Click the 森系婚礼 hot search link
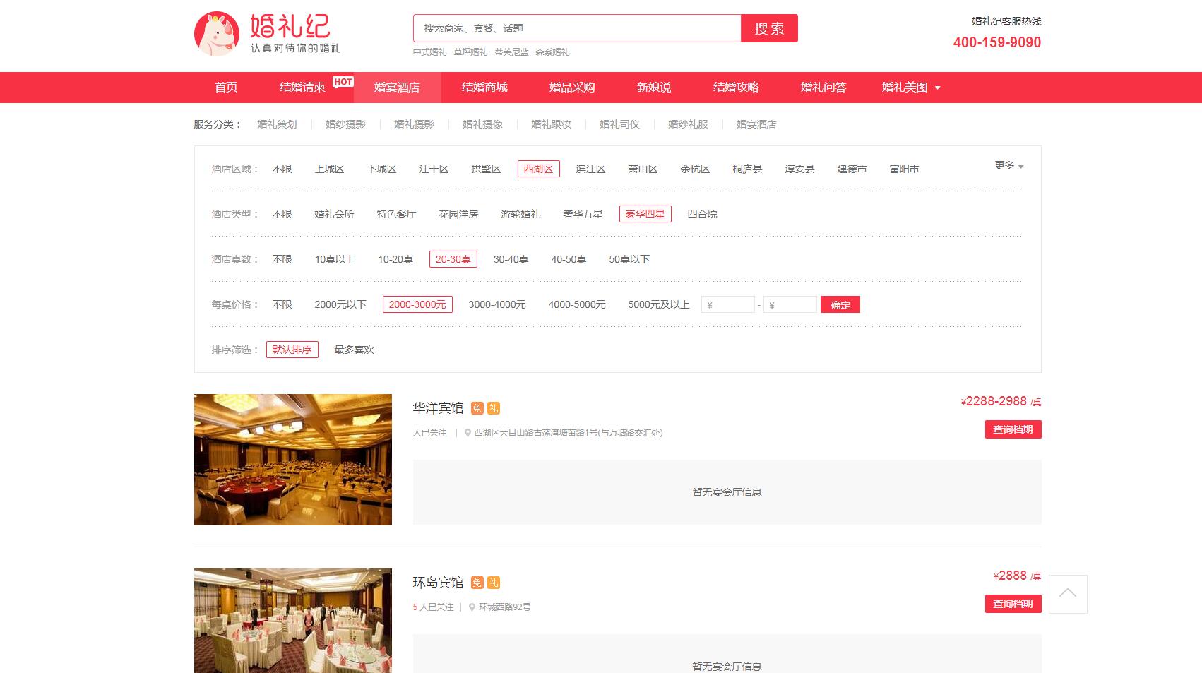 point(552,52)
